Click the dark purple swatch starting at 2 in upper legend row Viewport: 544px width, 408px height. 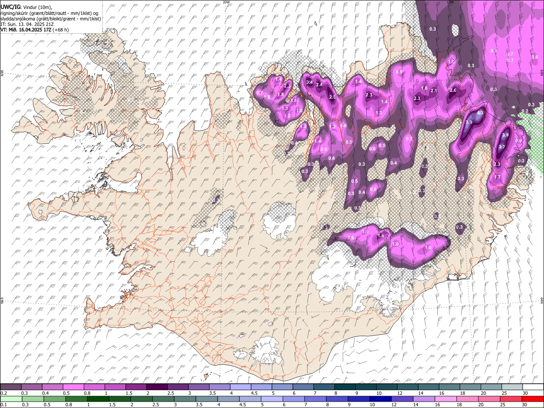[157, 387]
